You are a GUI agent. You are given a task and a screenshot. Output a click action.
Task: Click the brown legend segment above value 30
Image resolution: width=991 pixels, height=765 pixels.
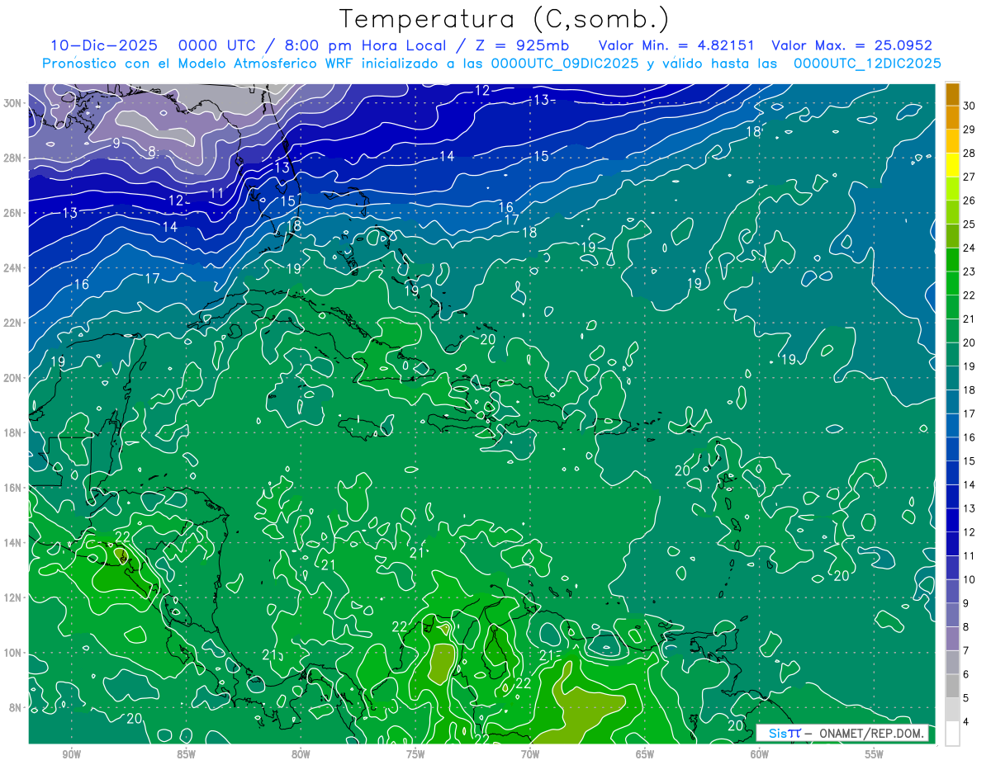click(952, 94)
